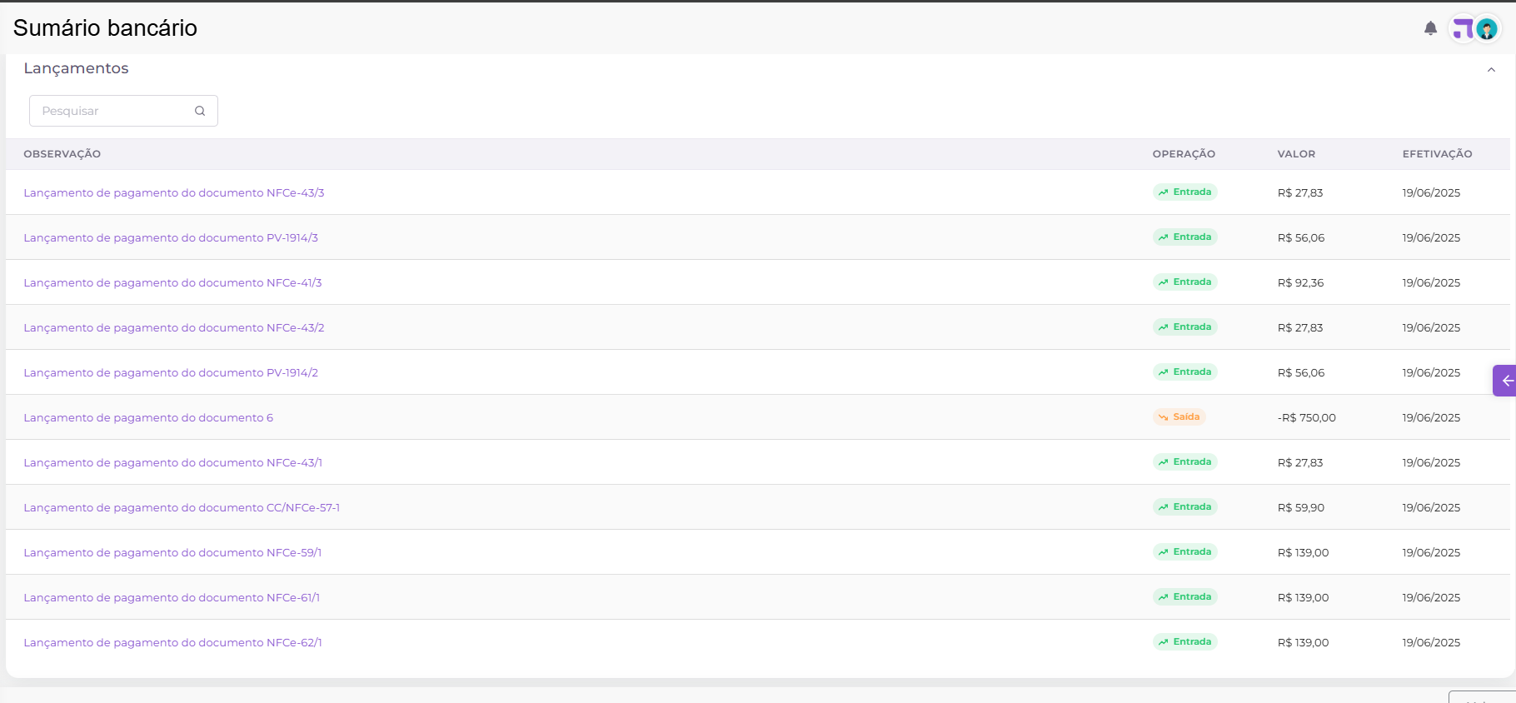Open payment link for documento NFCe-61/1
Viewport: 1516px width, 703px height.
(172, 598)
